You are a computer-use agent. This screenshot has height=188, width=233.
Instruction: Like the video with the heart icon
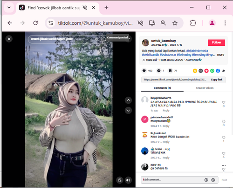click(x=144, y=71)
